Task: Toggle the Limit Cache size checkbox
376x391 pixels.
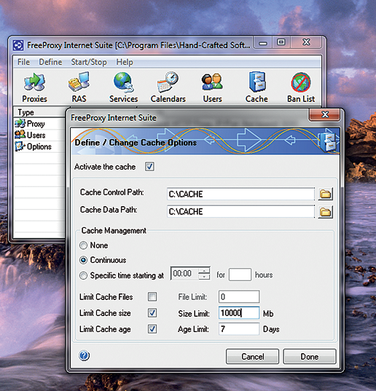Action: (152, 313)
